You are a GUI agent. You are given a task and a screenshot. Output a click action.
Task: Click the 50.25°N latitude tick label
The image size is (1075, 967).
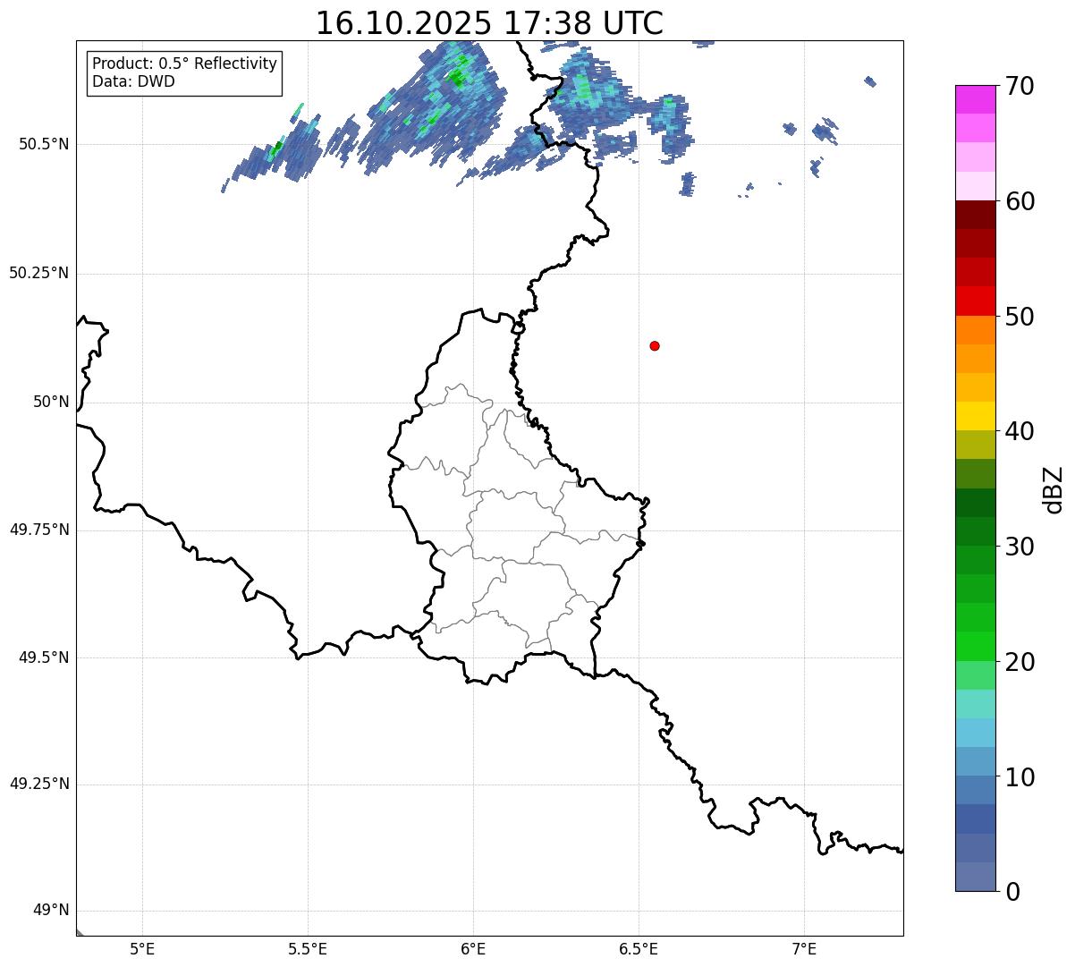point(38,274)
